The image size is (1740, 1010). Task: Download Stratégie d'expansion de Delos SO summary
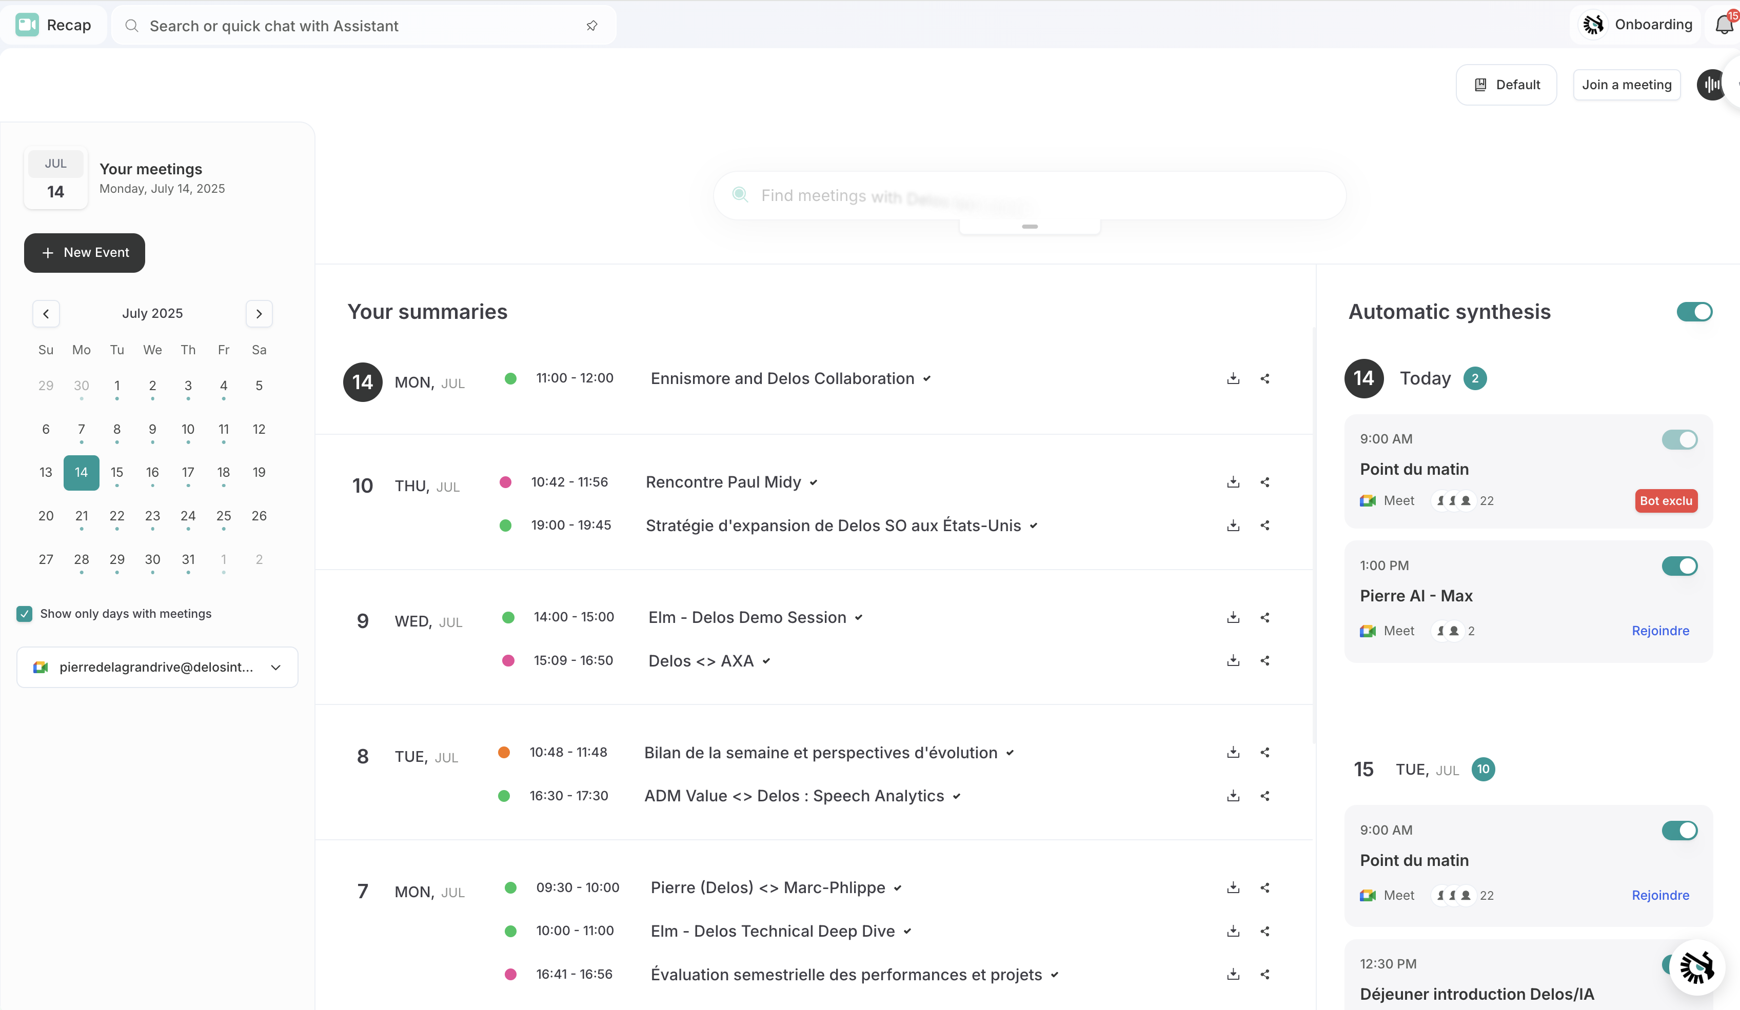tap(1233, 526)
